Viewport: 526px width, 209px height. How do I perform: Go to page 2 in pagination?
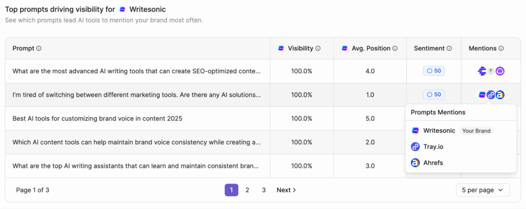[247, 190]
